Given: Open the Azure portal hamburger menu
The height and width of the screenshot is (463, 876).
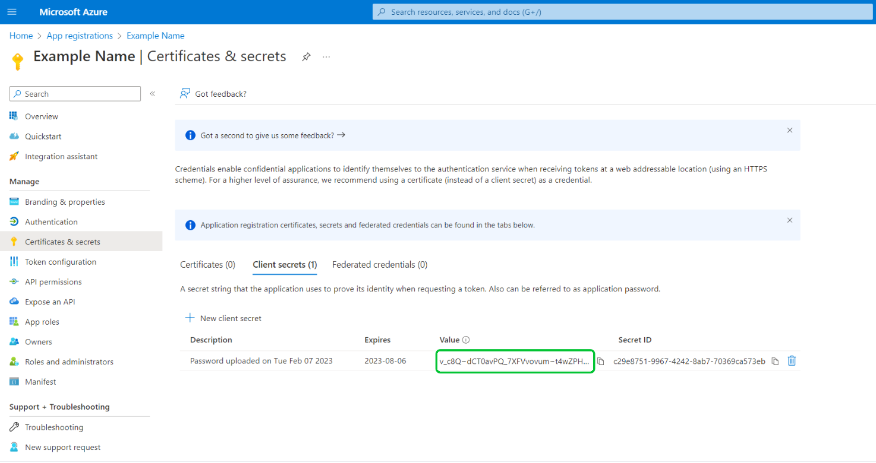Looking at the screenshot, I should (x=12, y=12).
